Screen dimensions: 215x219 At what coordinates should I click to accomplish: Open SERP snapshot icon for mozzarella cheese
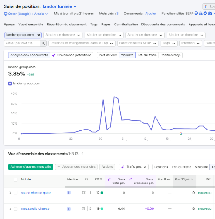pos(84,208)
